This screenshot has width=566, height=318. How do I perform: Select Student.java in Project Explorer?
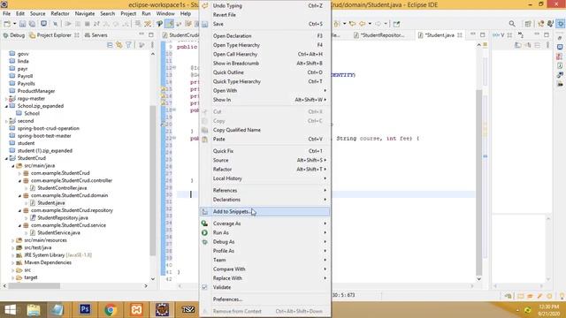pyautogui.click(x=51, y=203)
